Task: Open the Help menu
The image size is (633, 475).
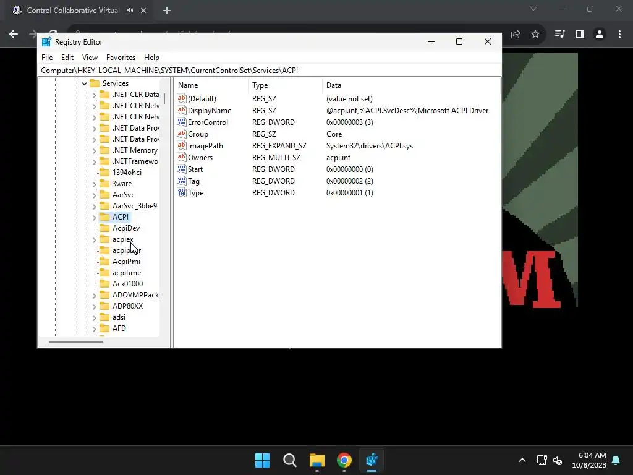Action: pos(152,58)
